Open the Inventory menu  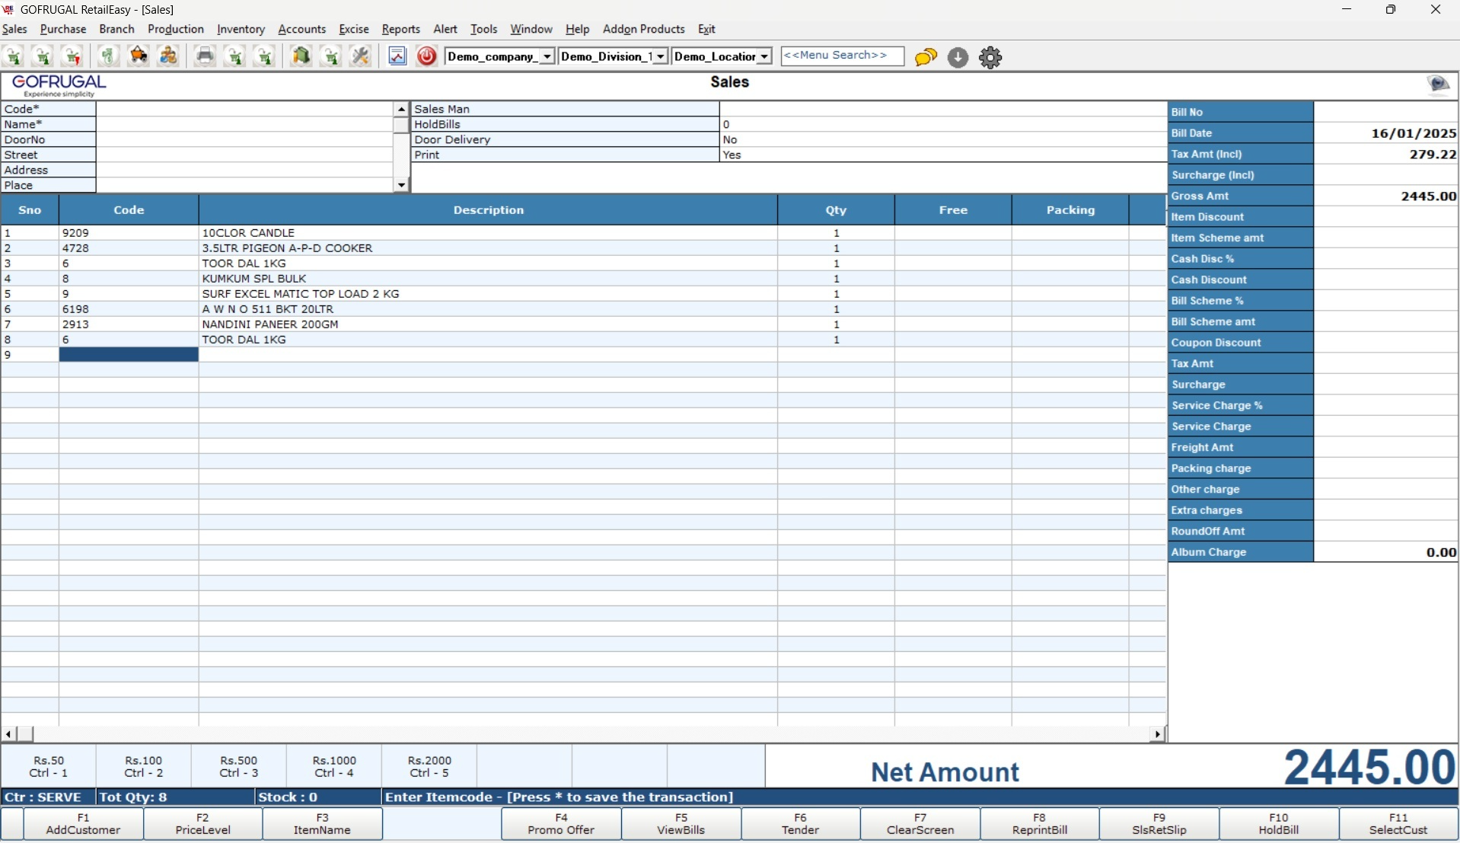(241, 29)
